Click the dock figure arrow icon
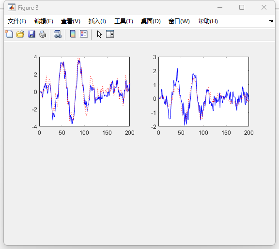Image resolution: width=279 pixels, height=249 pixels. tap(271, 21)
